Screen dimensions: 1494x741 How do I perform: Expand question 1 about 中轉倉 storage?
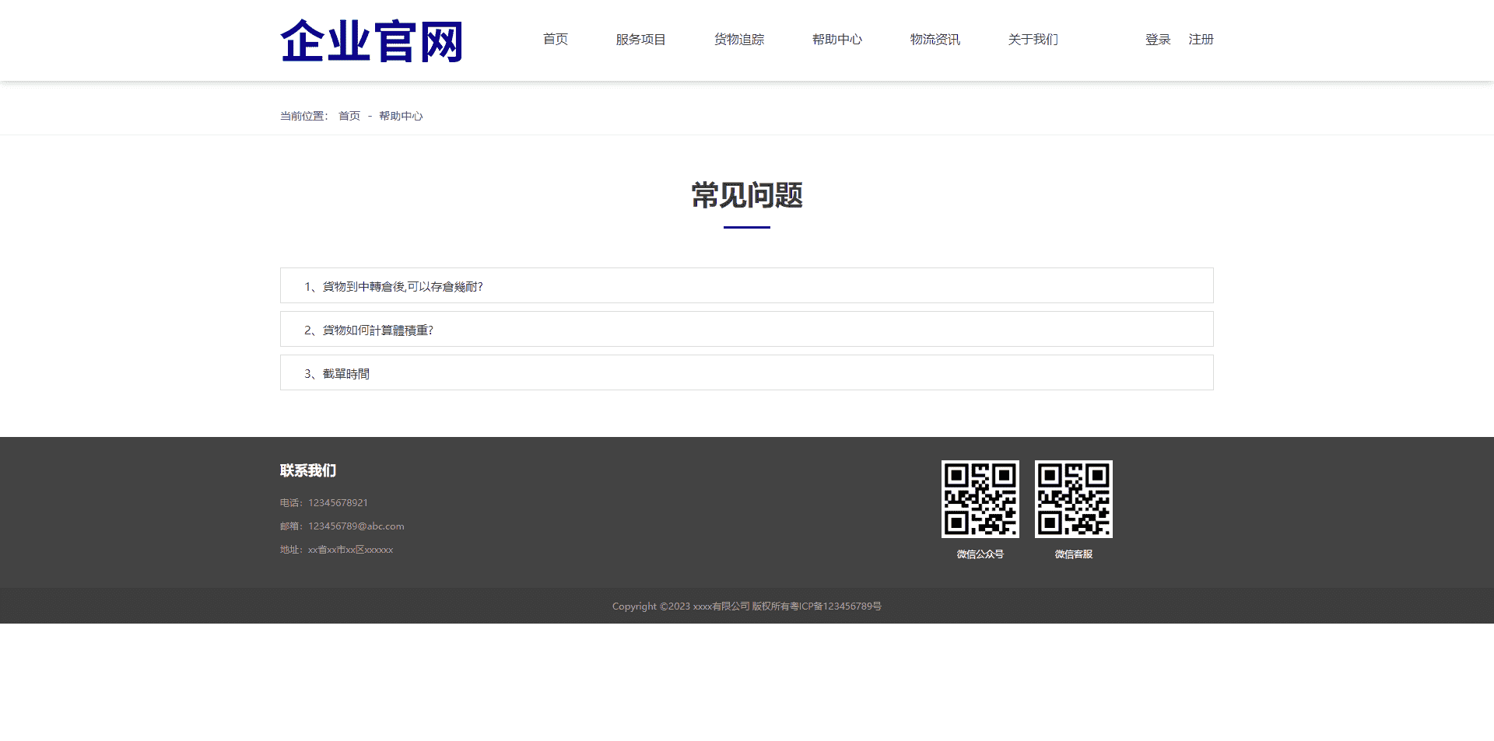[x=747, y=285]
